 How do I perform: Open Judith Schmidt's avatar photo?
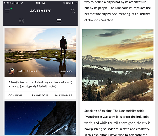(x=12, y=71)
